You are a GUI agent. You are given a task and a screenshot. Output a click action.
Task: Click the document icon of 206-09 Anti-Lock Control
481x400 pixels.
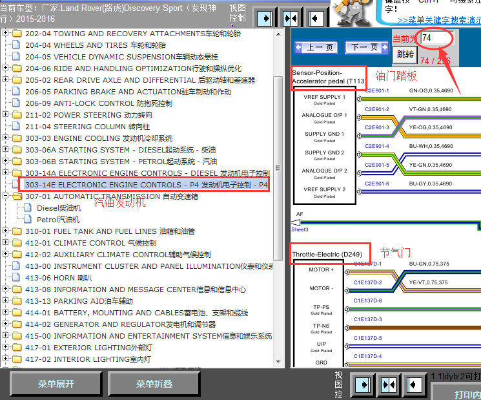pos(16,103)
